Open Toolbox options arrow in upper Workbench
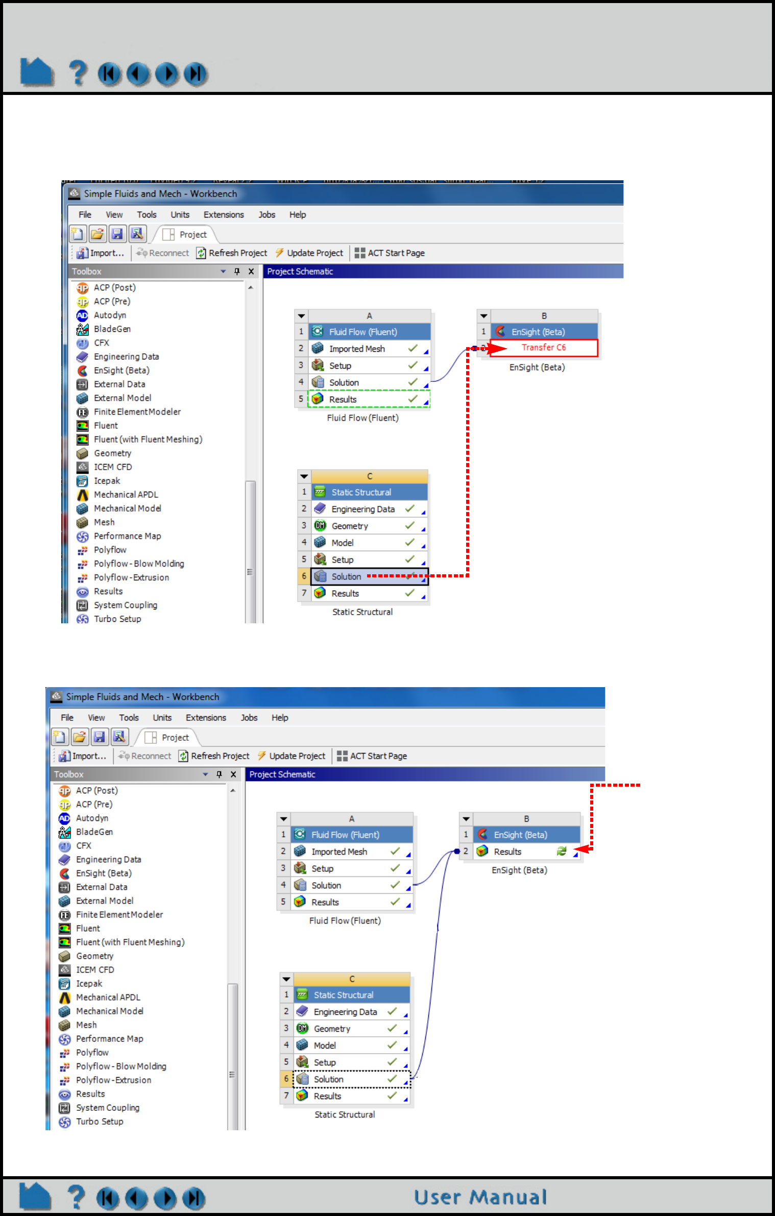775x1216 pixels. [x=223, y=271]
